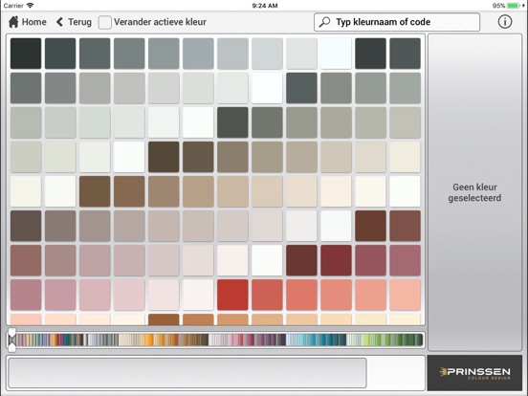Tap the Prinssen Colour Design logo
Image resolution: width=528 pixels, height=396 pixels.
(474, 373)
